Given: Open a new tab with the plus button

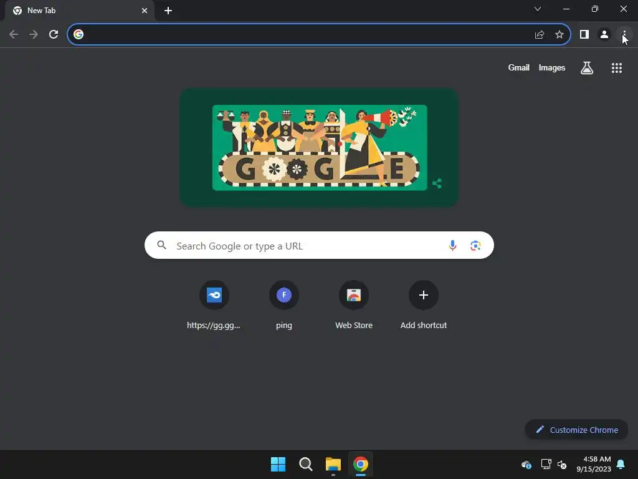Looking at the screenshot, I should 168,11.
